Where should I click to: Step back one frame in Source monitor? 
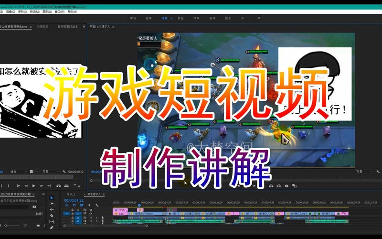coord(26,186)
